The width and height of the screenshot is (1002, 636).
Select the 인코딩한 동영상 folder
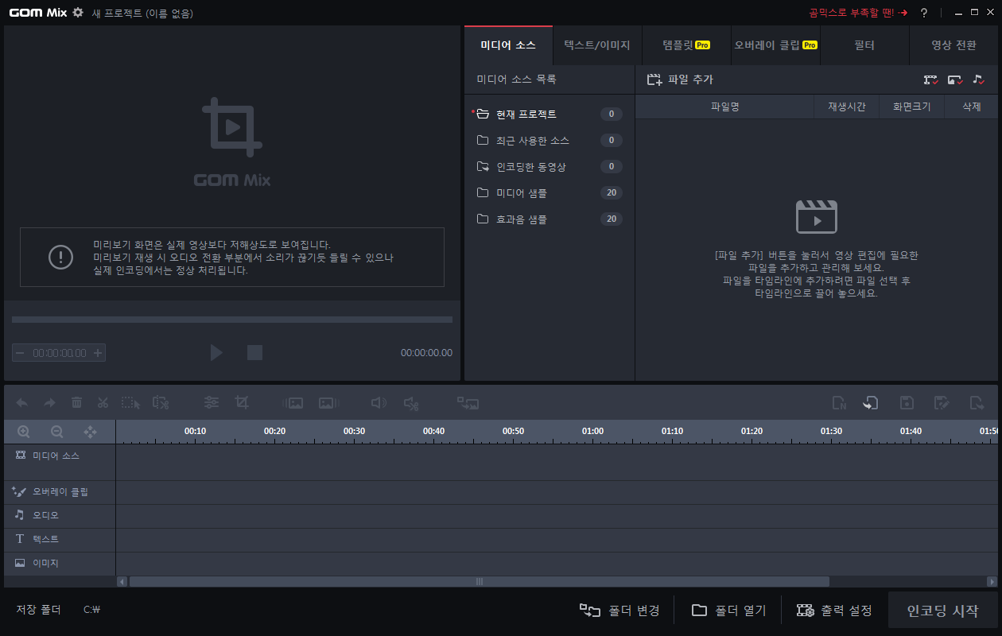tap(550, 167)
